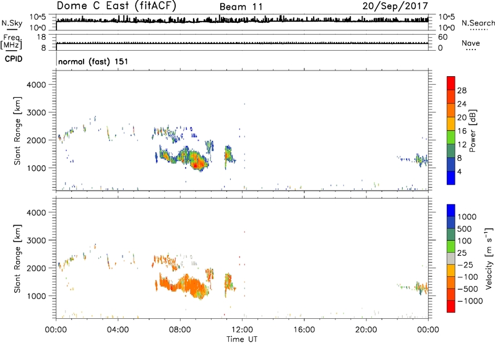The width and height of the screenshot is (495, 343).
Task: Click the red top of power color bar
Action: [451, 83]
